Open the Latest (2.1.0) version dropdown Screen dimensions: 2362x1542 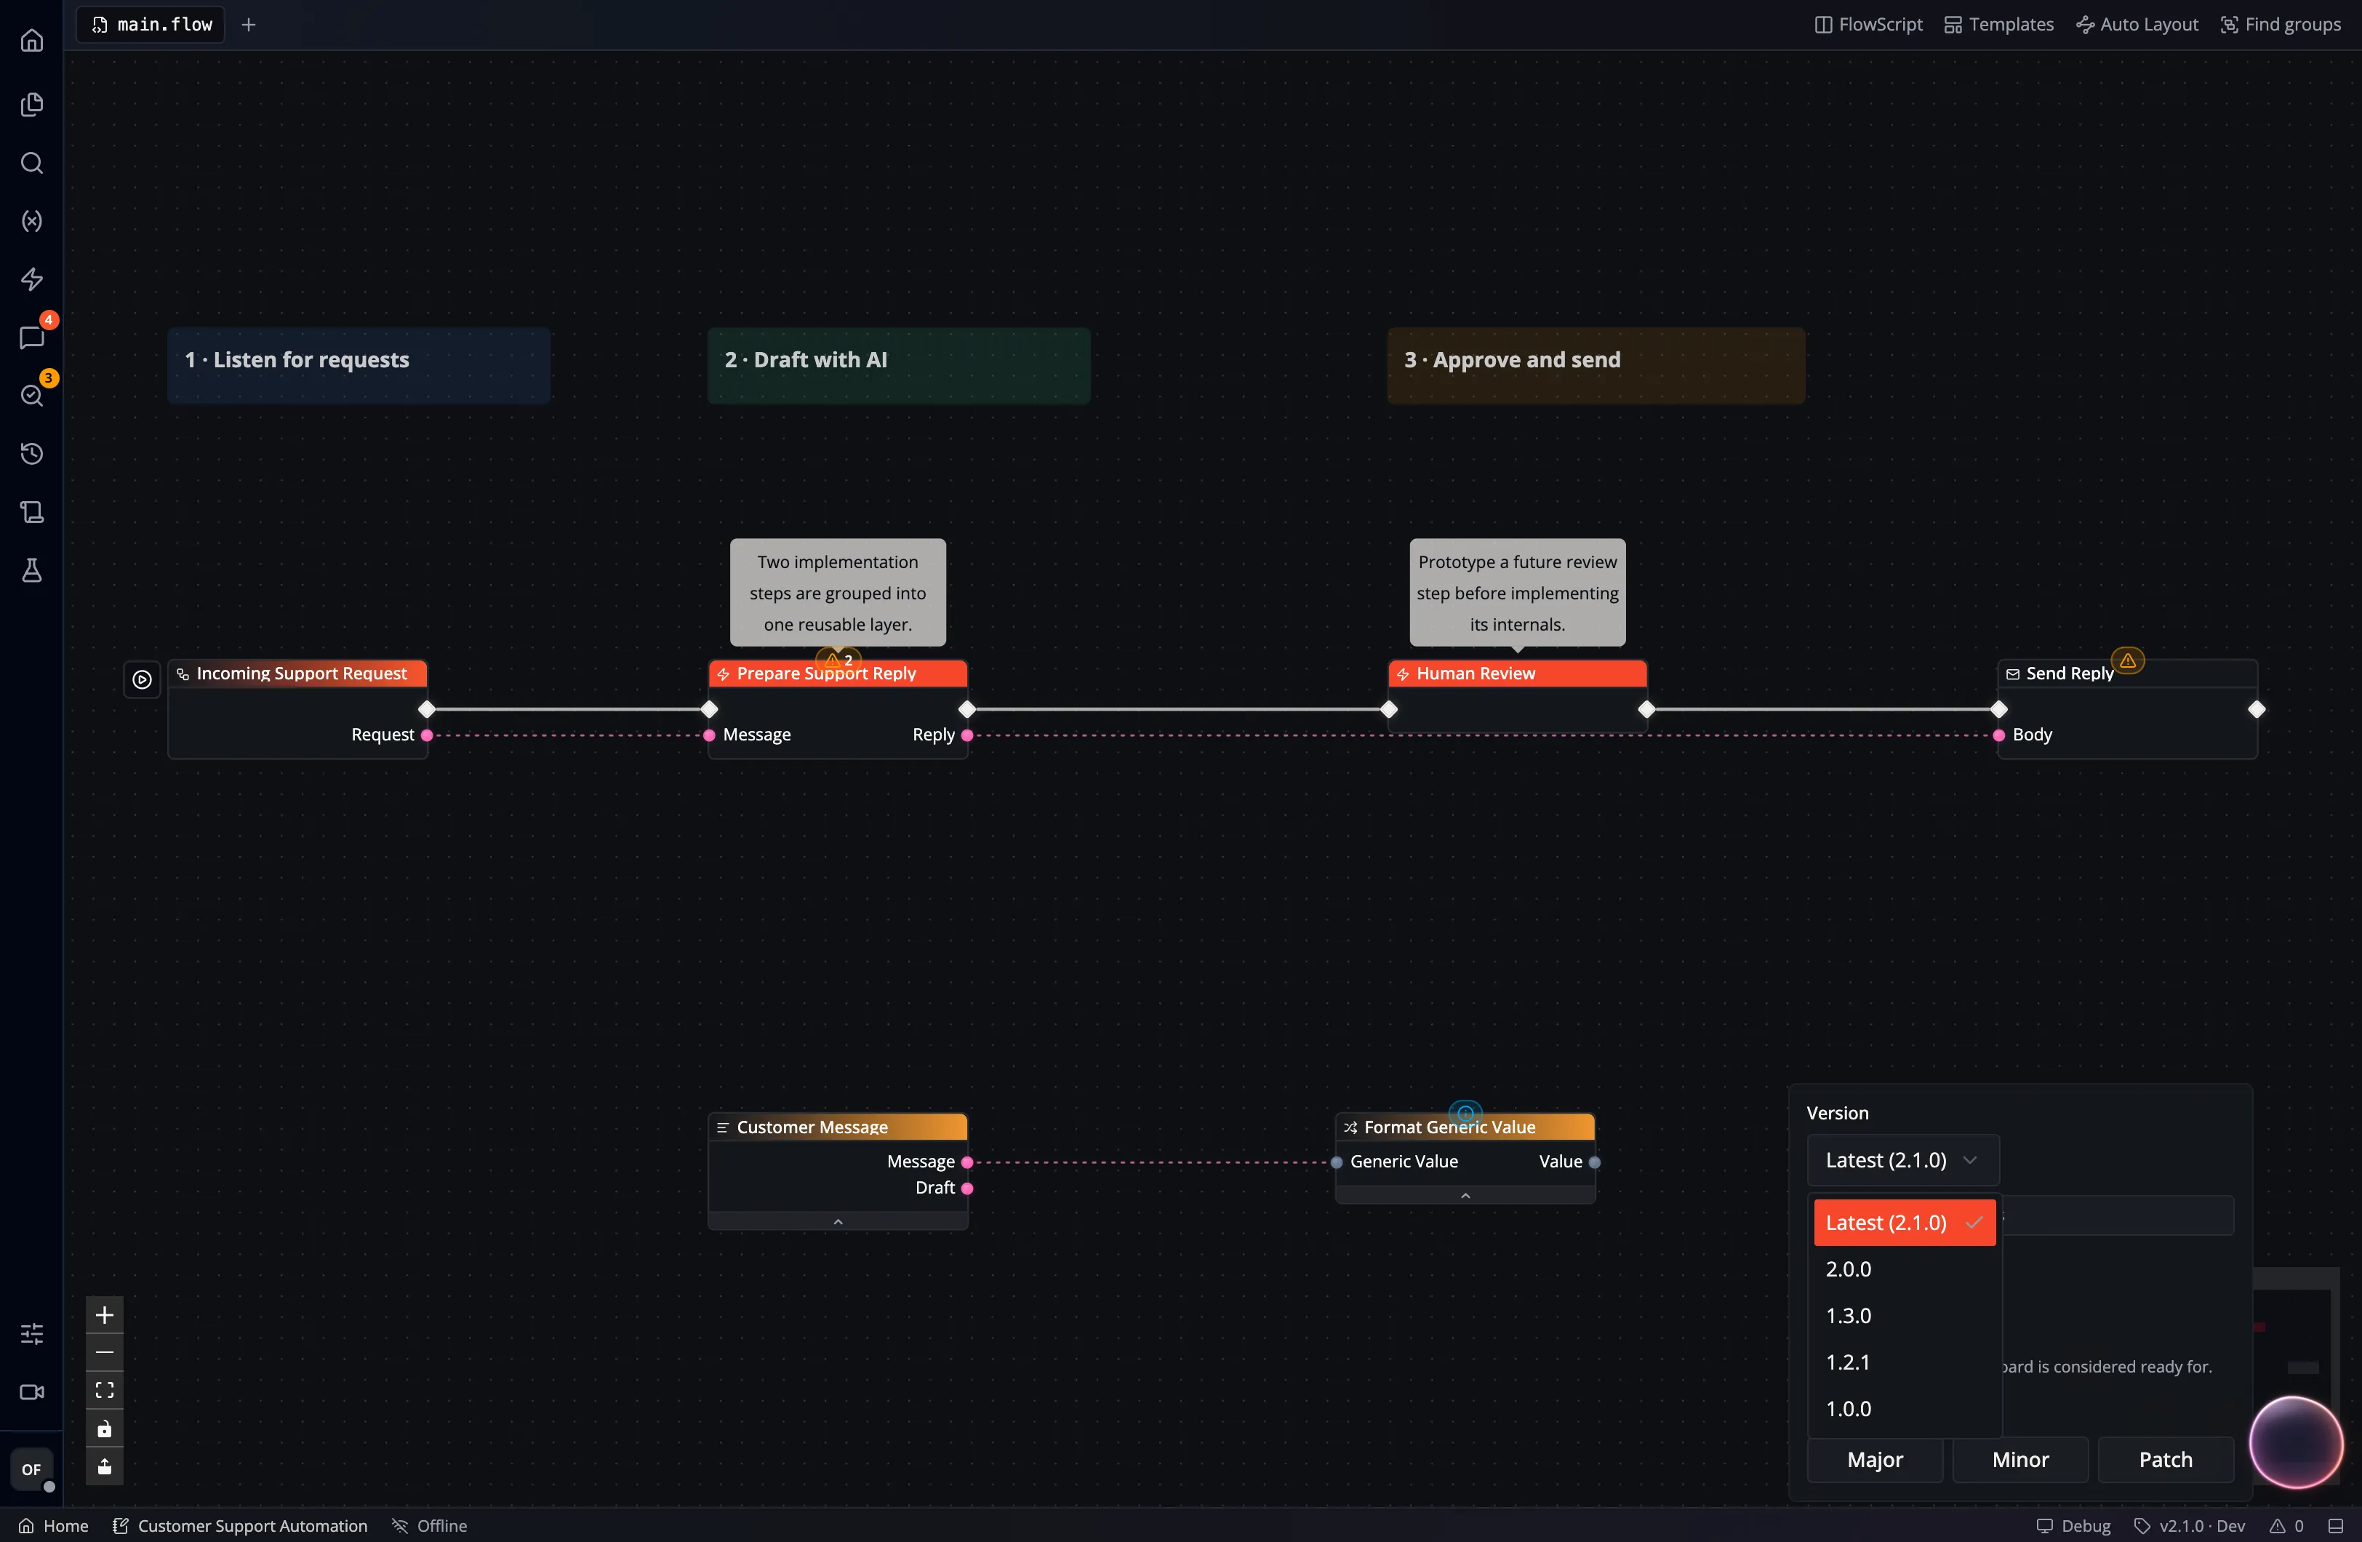(x=1902, y=1159)
